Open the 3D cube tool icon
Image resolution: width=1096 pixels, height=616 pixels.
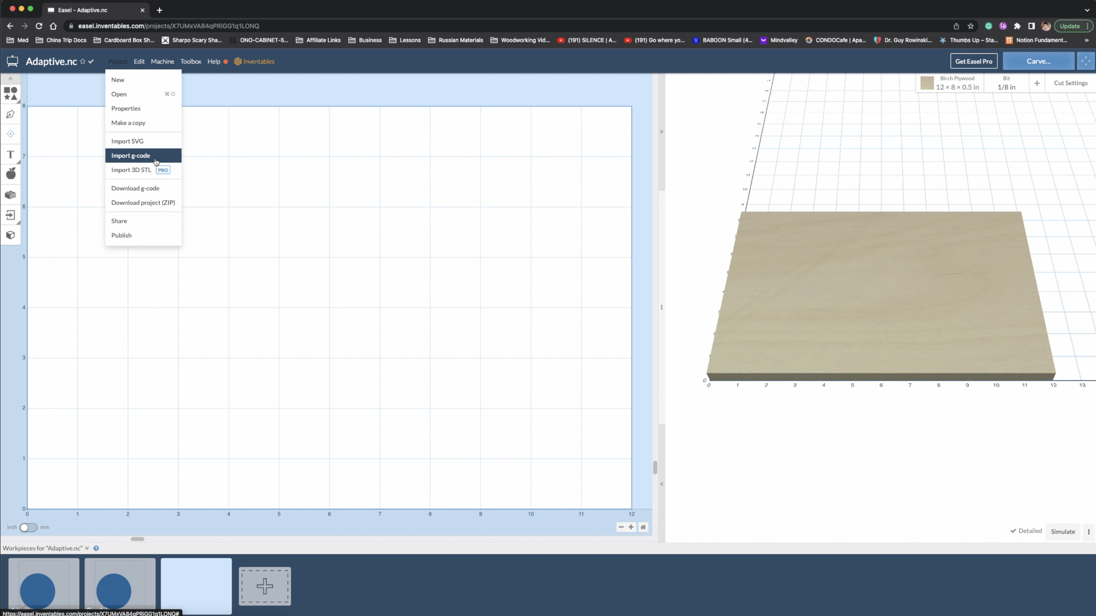click(x=10, y=235)
